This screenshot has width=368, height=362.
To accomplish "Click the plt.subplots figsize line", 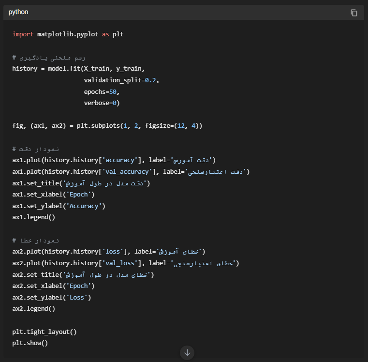I will click(107, 126).
